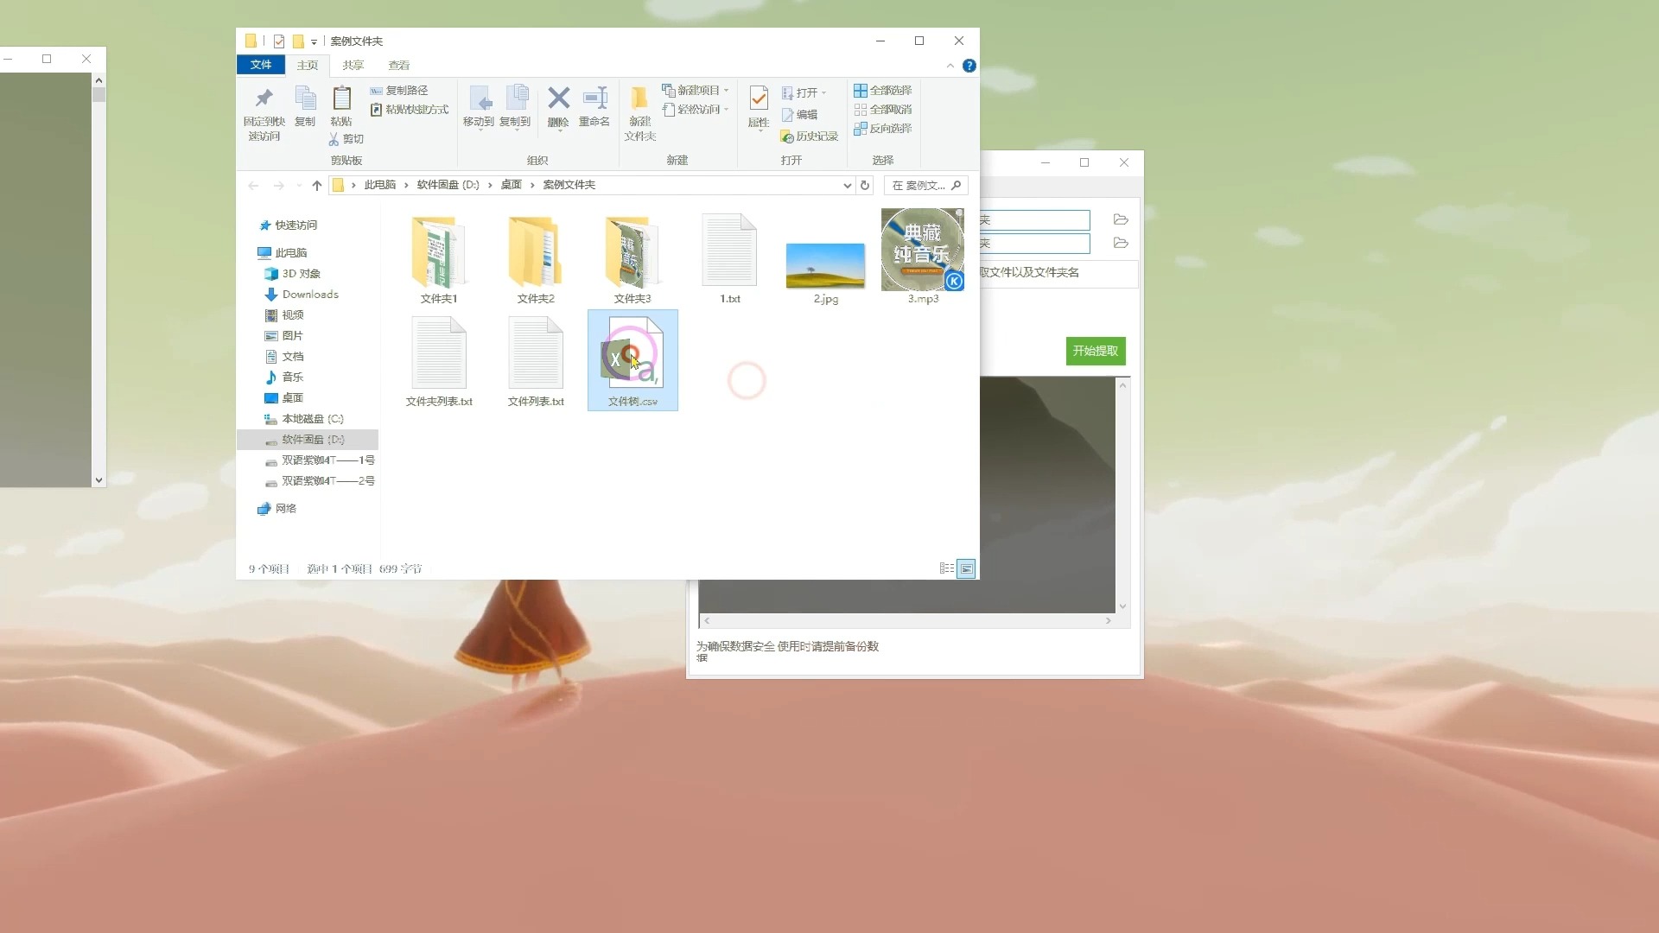This screenshot has width=1659, height=933.
Task: Switch to View (查看) ribbon tab
Action: coord(398,66)
